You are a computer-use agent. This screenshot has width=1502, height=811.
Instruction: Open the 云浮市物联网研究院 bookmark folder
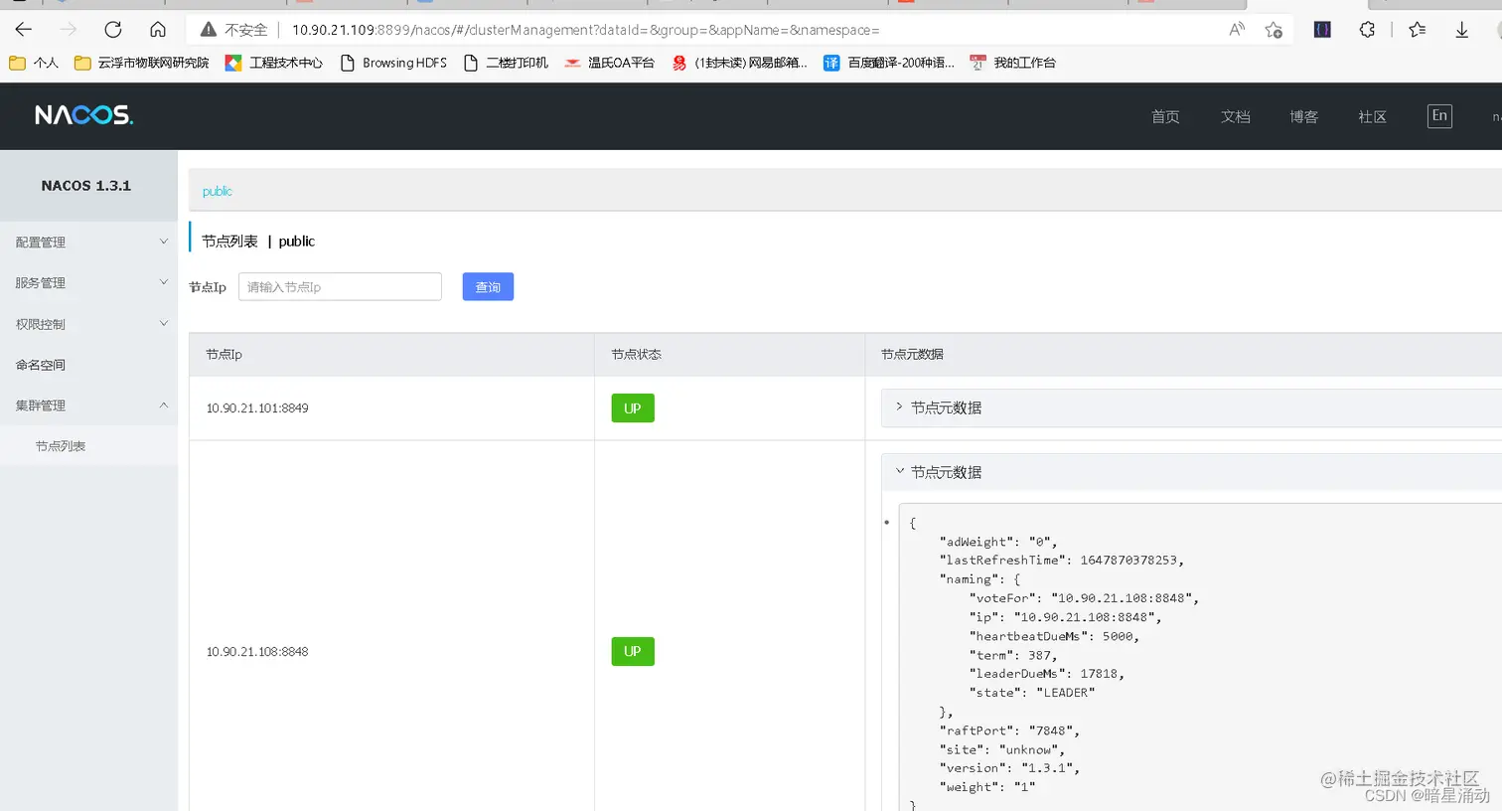click(x=142, y=63)
